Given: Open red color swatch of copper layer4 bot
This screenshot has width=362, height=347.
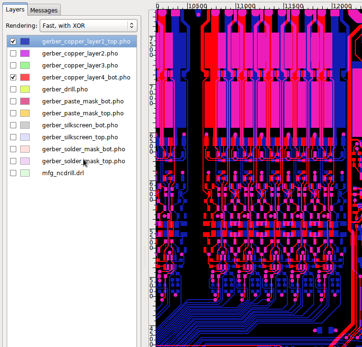Looking at the screenshot, I should [25, 78].
